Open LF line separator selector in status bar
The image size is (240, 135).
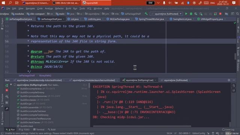175,133
